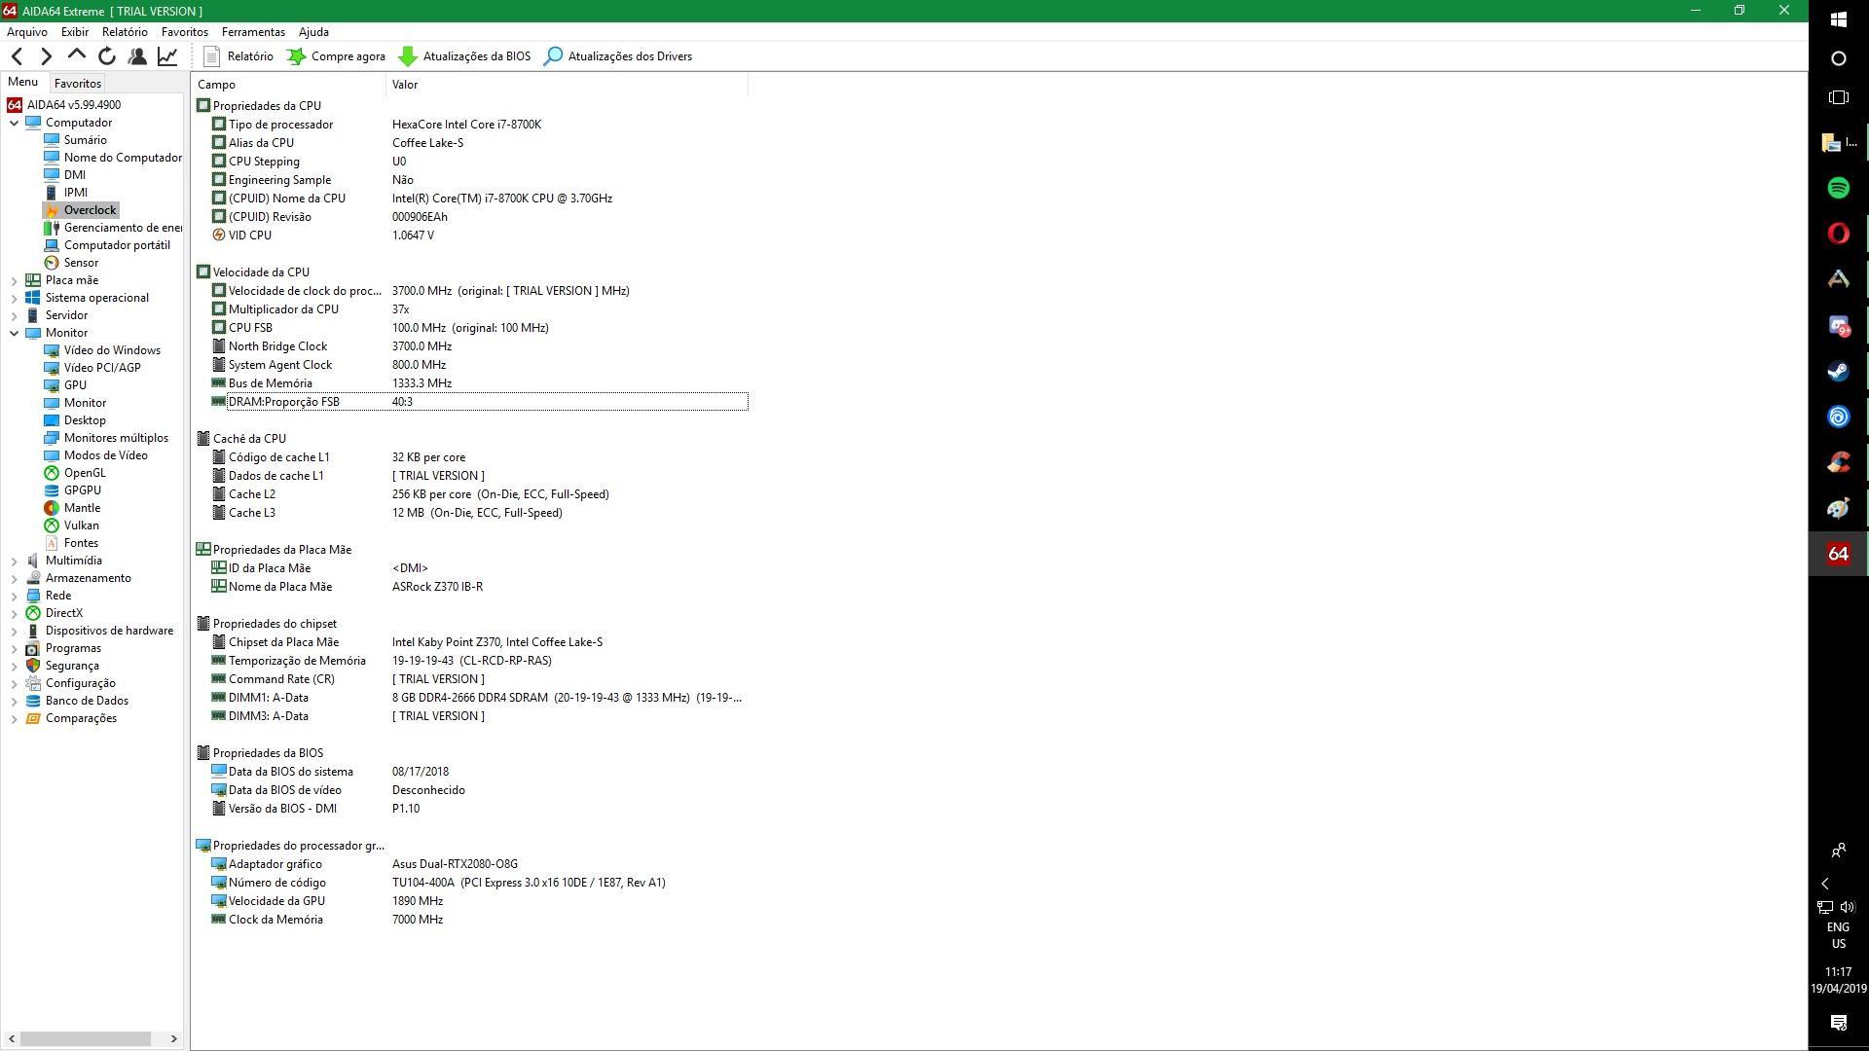The width and height of the screenshot is (1869, 1051).
Task: Open Spotify from the taskbar
Action: click(x=1838, y=188)
